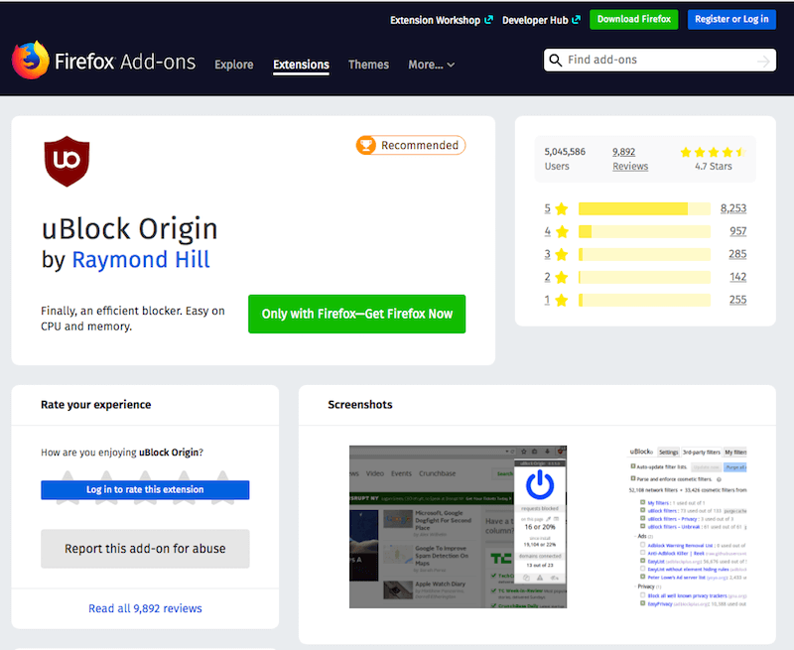
Task: Open the 142 two-star reviews count
Action: (737, 277)
